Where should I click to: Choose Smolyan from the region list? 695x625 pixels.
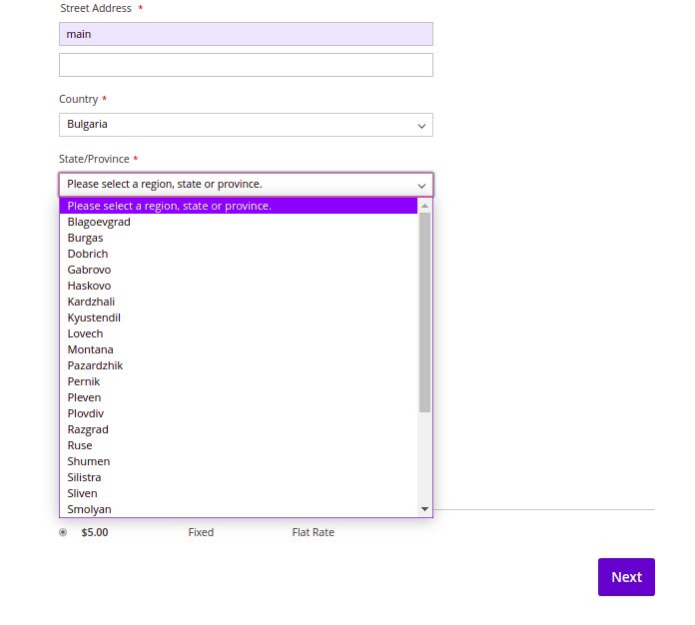pos(239,509)
